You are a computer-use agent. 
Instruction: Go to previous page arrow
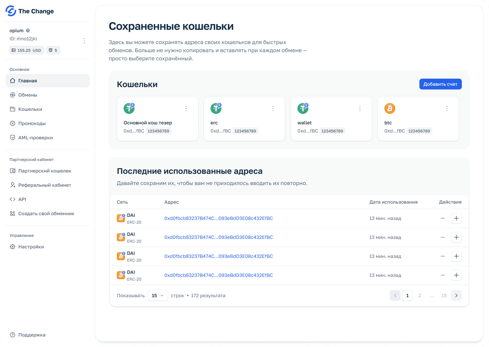coord(395,295)
